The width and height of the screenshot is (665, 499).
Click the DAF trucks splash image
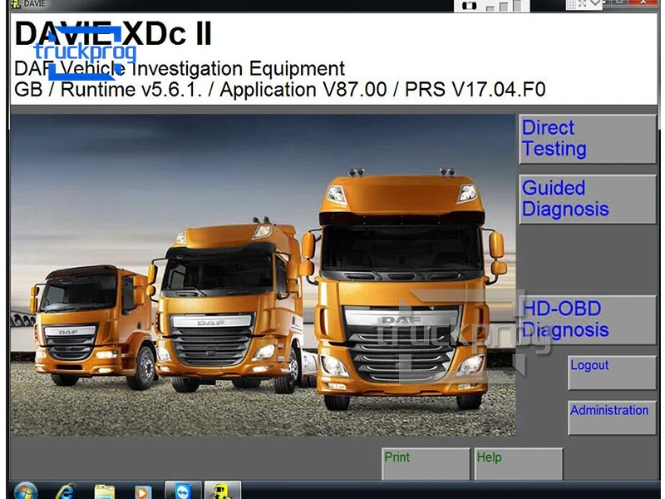263,275
